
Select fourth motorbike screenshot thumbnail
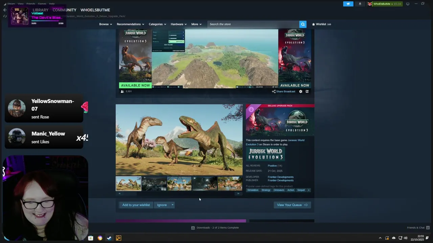[x=205, y=184]
